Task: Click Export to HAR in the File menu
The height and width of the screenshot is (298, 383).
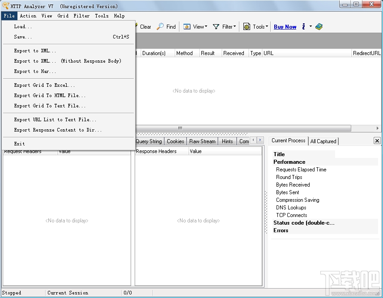Action: [34, 71]
